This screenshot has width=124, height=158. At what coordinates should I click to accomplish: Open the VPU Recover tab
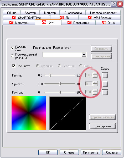point(100,18)
